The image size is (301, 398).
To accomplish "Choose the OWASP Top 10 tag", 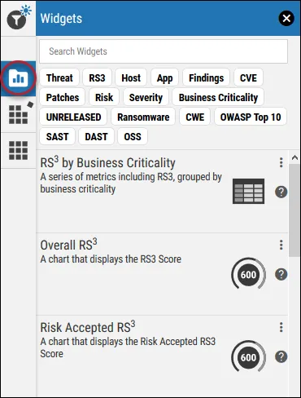I will click(251, 117).
